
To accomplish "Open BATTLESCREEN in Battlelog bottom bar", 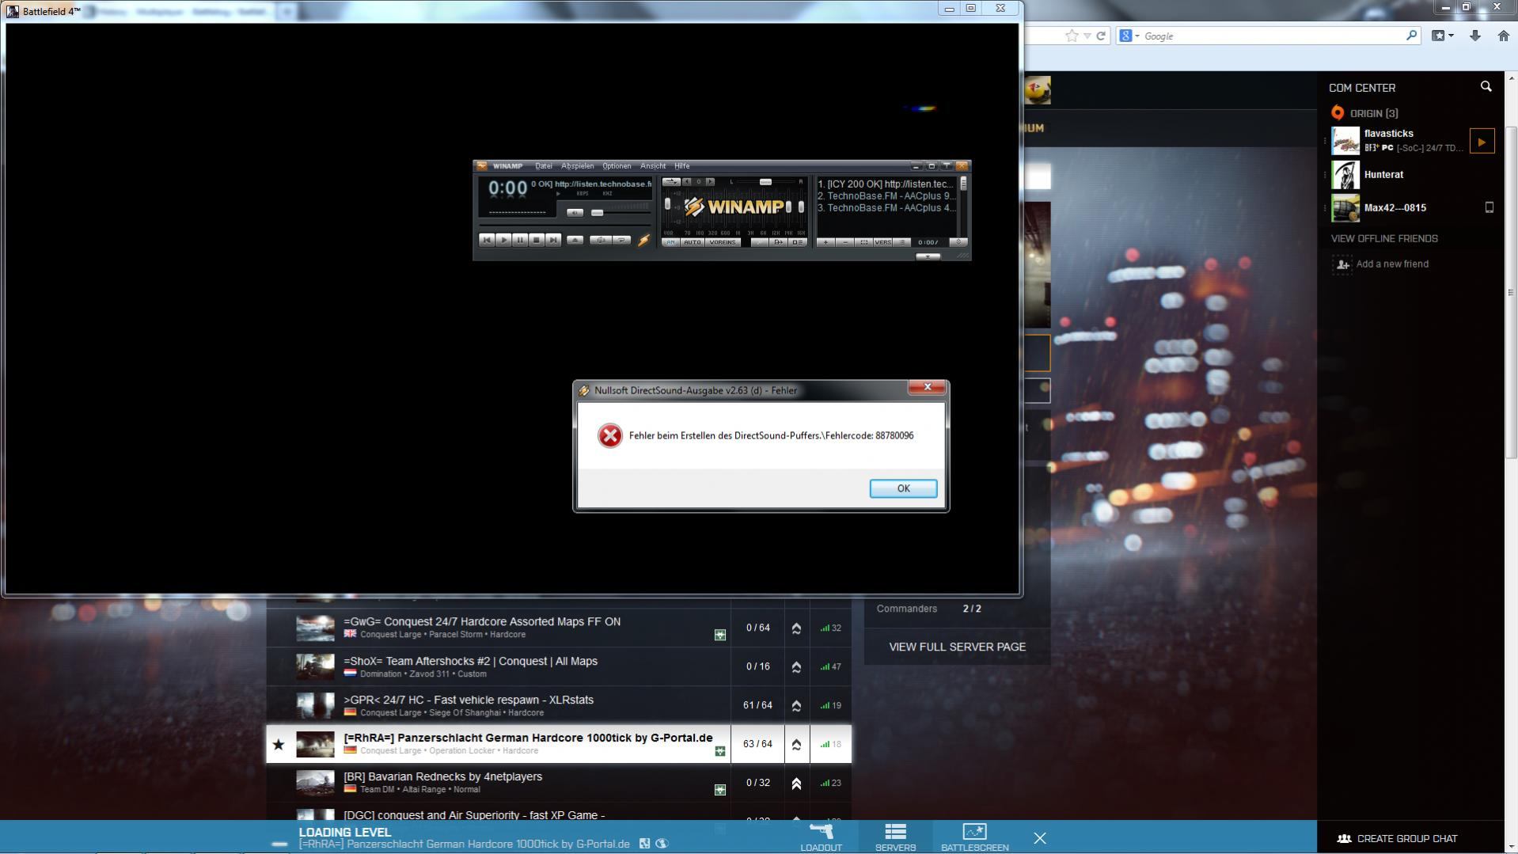I will point(974,837).
